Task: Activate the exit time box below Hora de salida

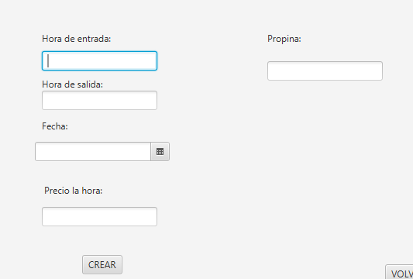Action: (x=99, y=101)
